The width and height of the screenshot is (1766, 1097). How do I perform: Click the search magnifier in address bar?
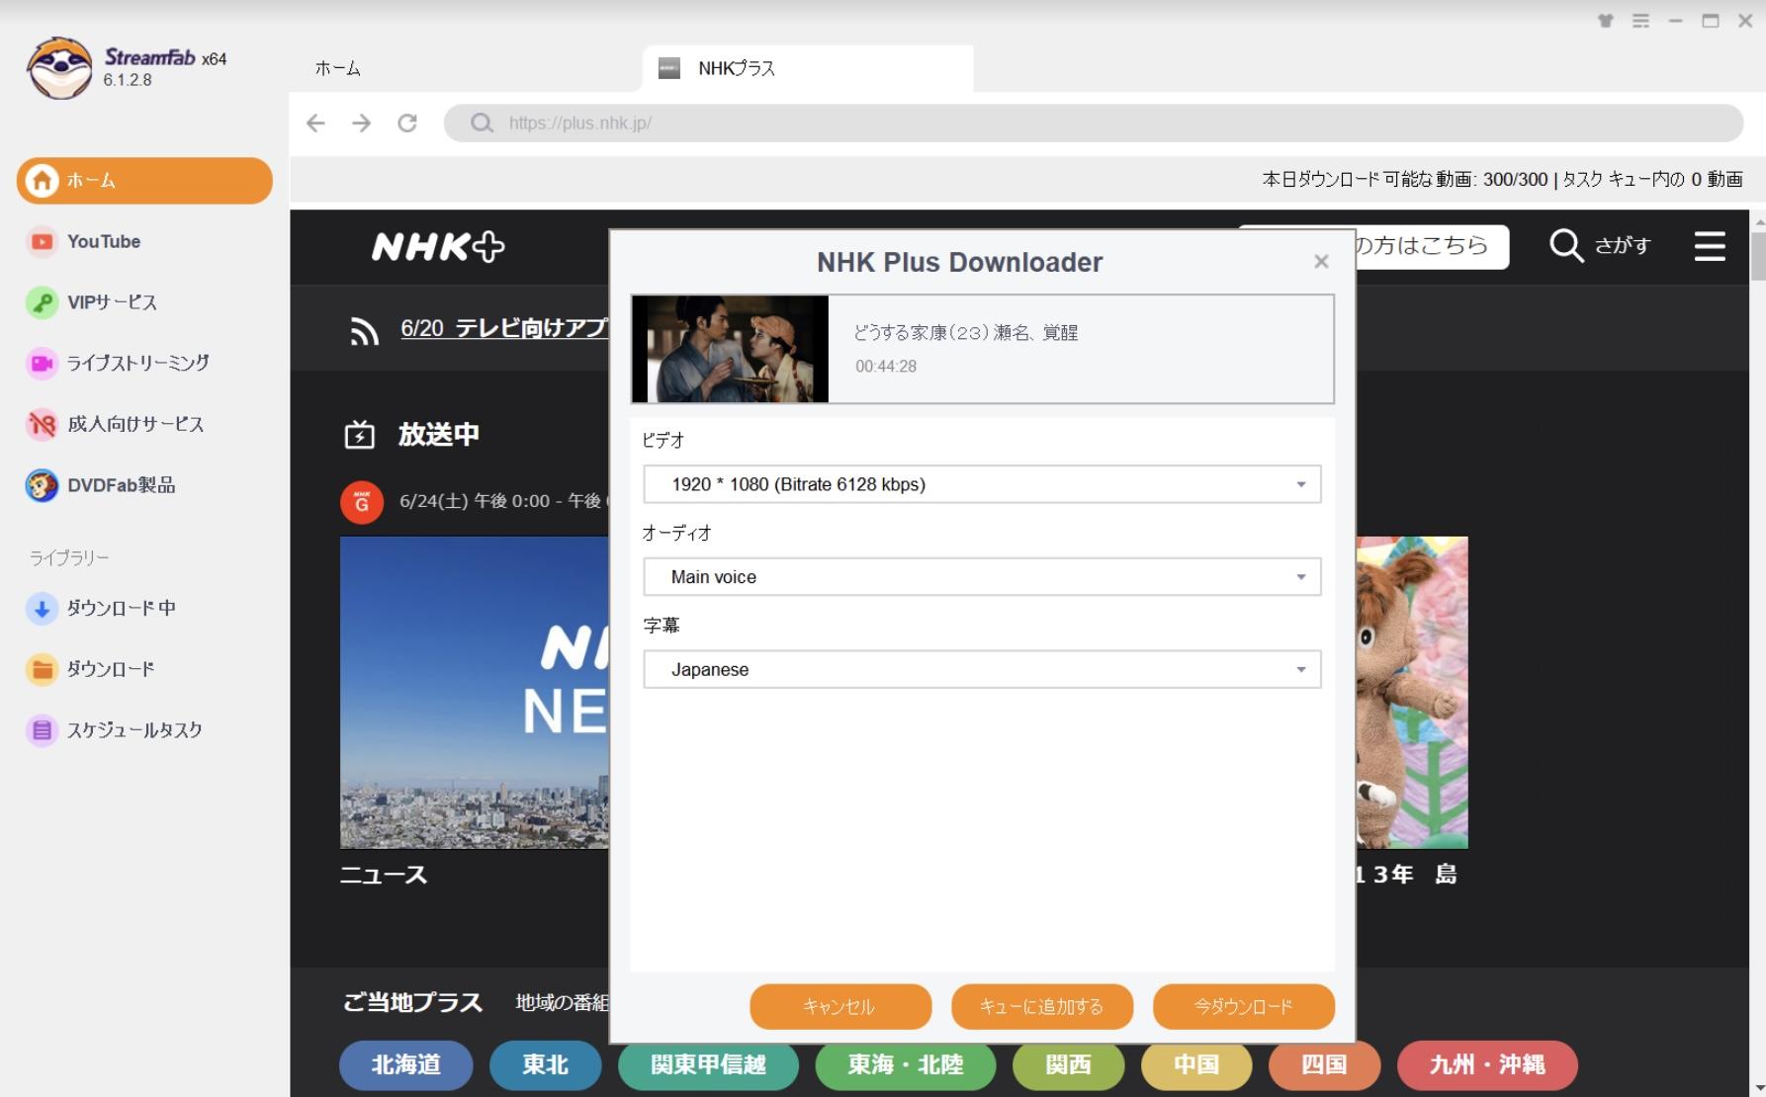482,123
